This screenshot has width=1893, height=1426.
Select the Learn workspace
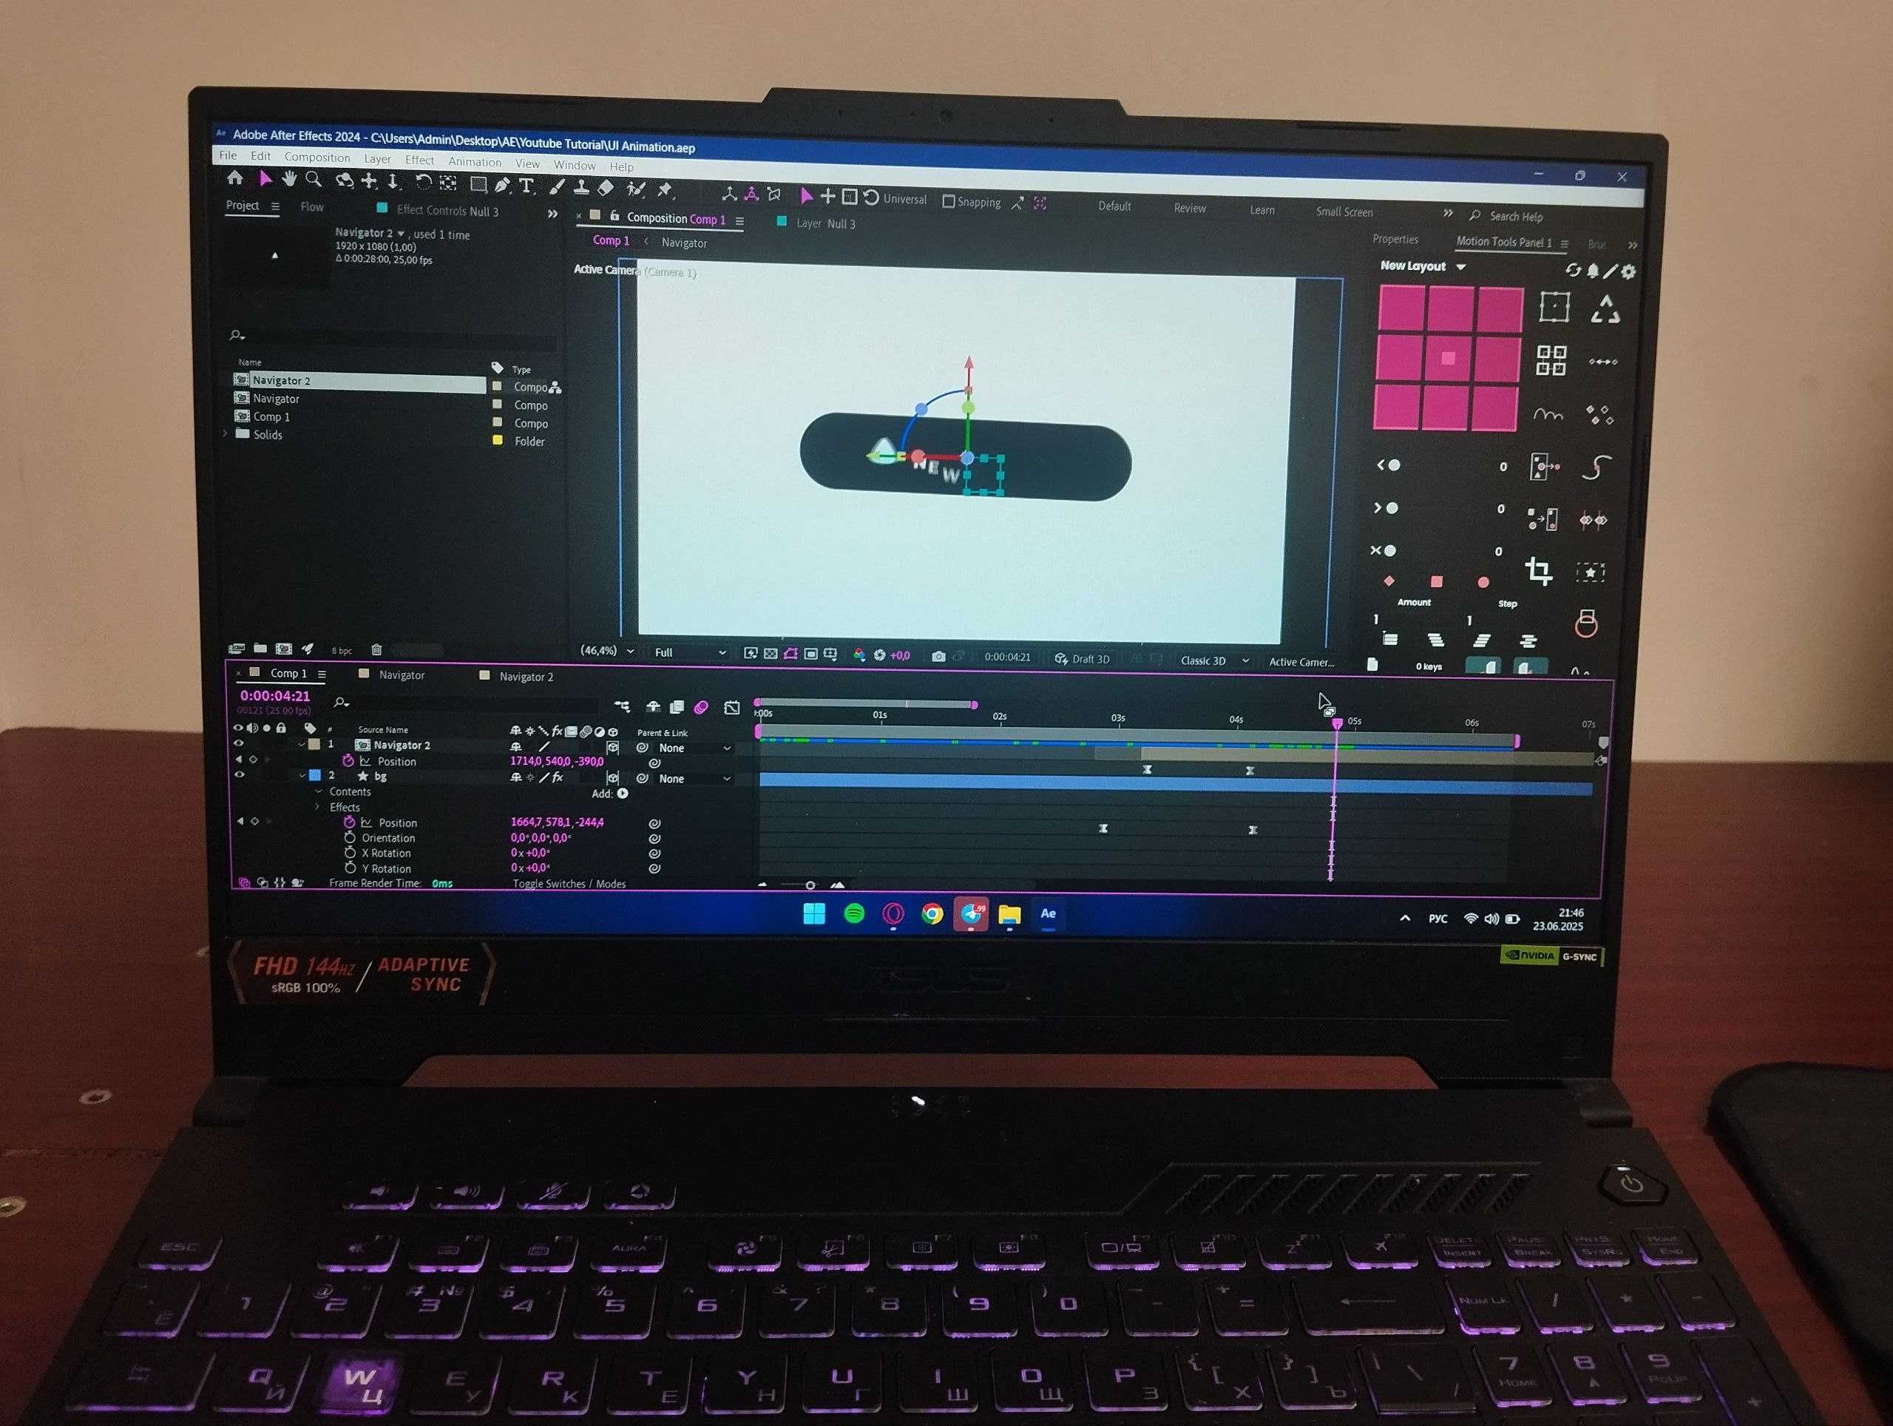click(1262, 210)
